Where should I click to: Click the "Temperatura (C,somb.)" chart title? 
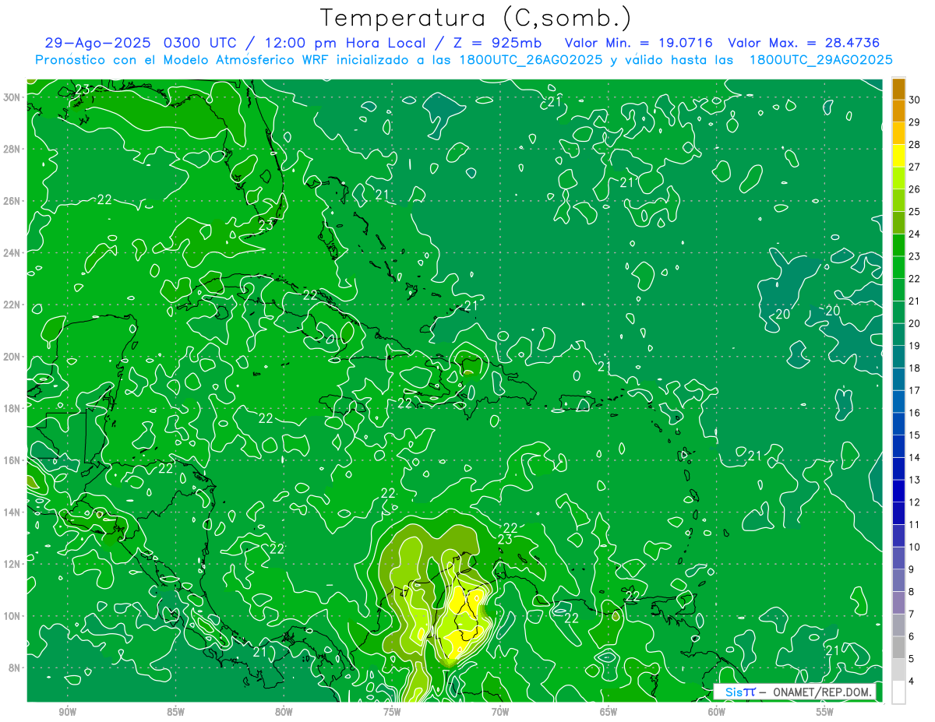[x=475, y=18]
